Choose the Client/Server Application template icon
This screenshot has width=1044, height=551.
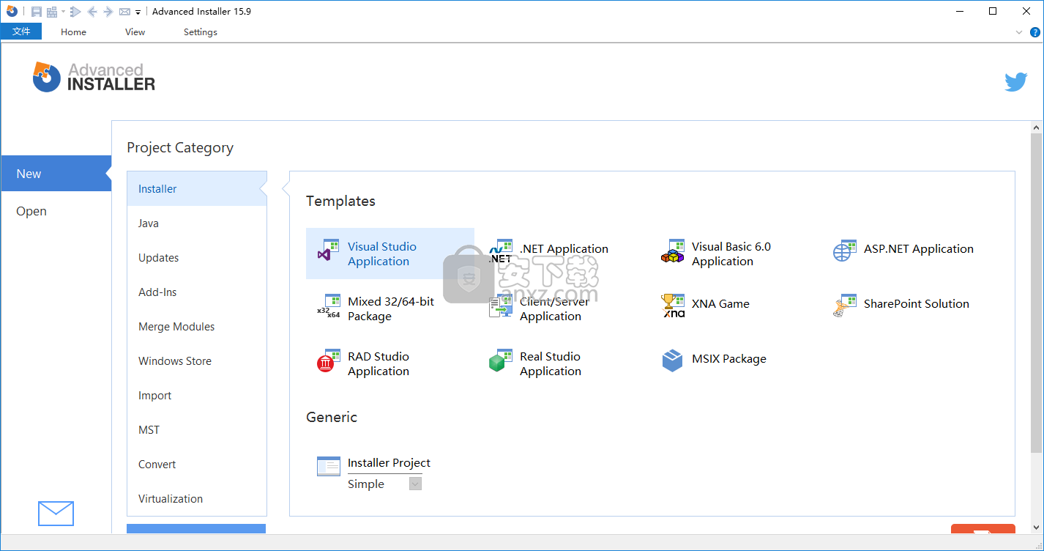tap(501, 306)
